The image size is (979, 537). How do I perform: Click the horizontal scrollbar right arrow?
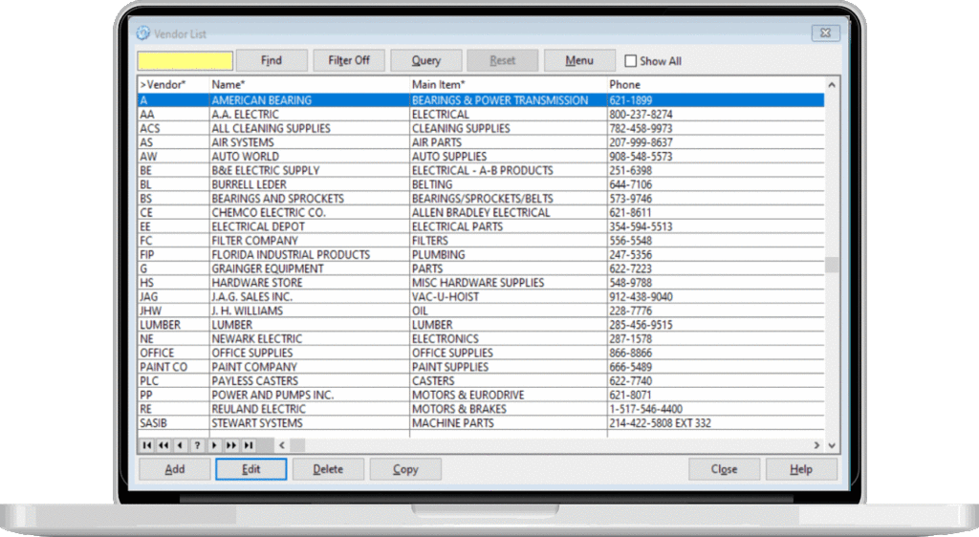click(x=816, y=445)
